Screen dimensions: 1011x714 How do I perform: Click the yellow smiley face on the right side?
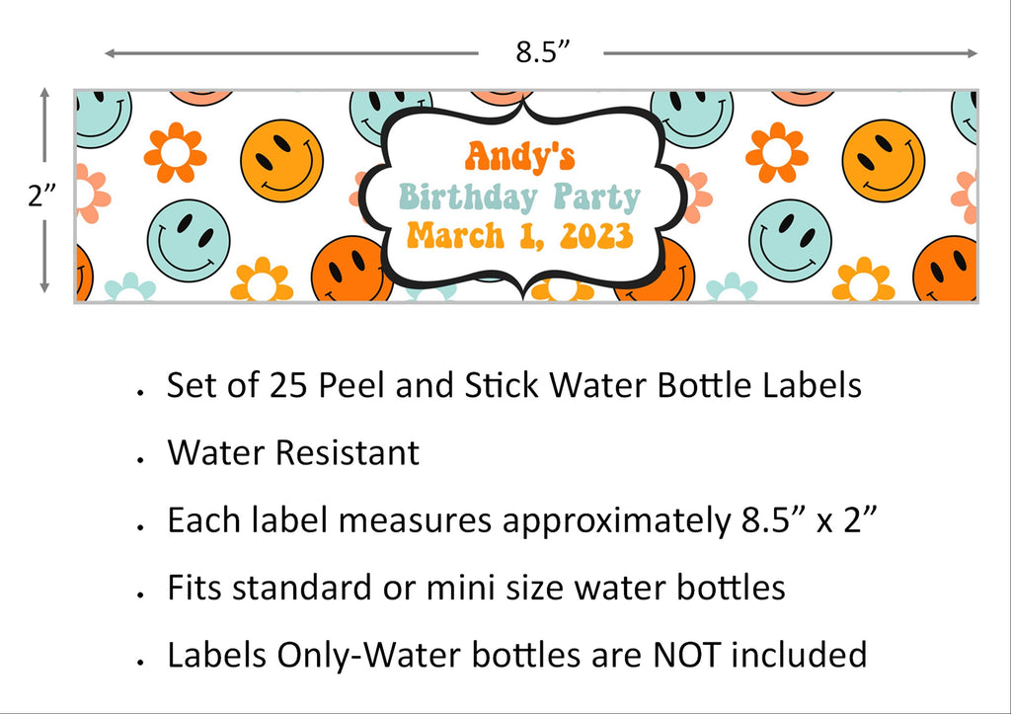click(884, 161)
